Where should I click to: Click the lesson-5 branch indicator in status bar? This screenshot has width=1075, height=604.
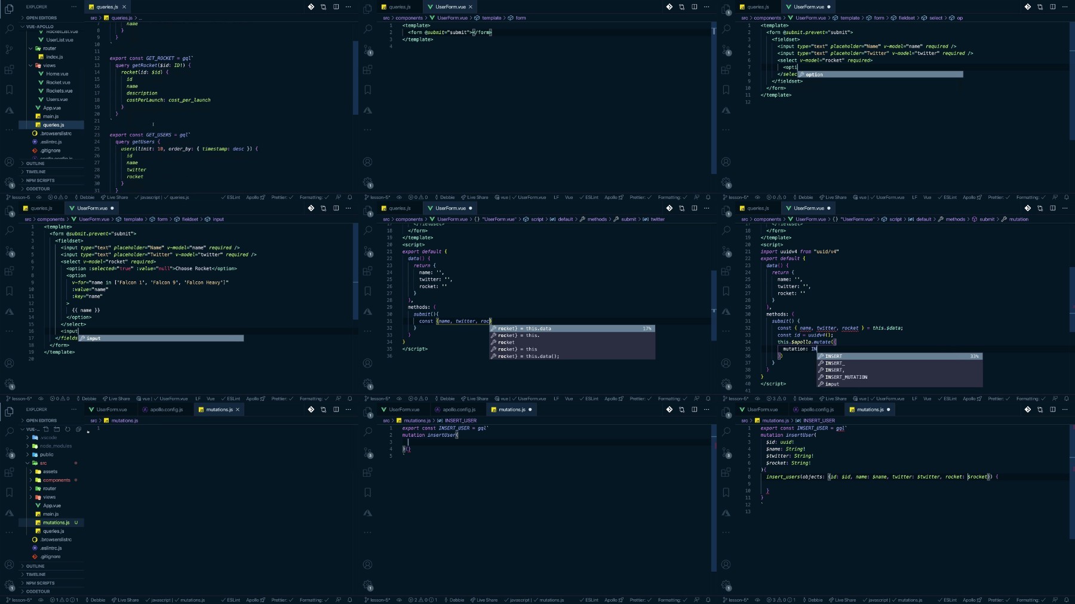pos(18,197)
